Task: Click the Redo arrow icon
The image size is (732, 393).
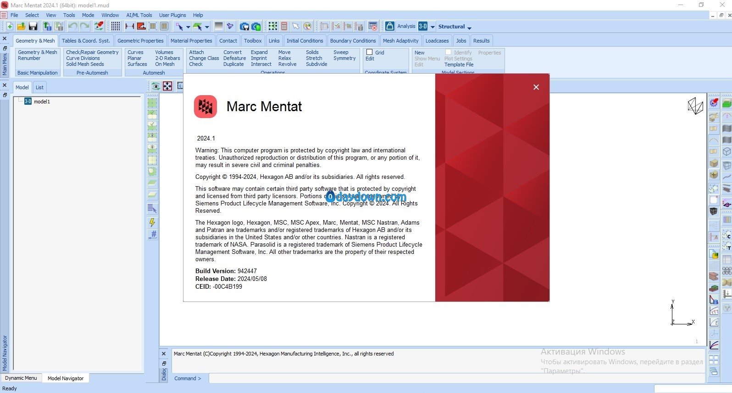Action: [x=84, y=27]
